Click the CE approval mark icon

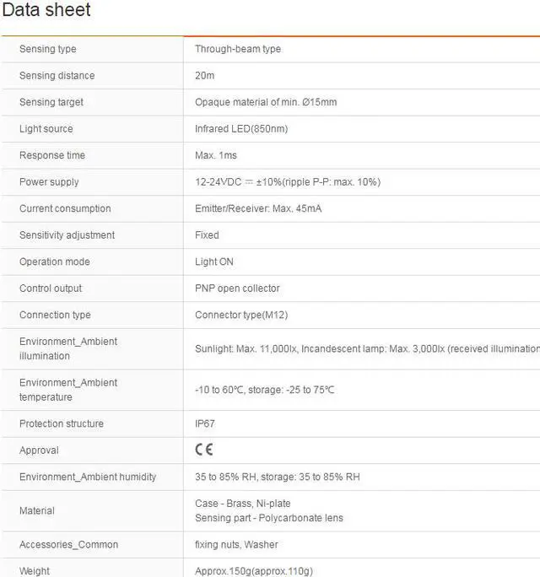point(204,450)
